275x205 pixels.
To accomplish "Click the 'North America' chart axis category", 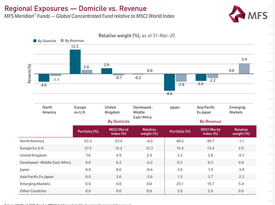I will pos(49,109).
